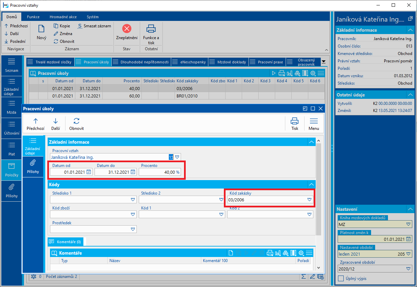Open Seznam in left sidebar
The width and height of the screenshot is (417, 287).
tap(11, 65)
